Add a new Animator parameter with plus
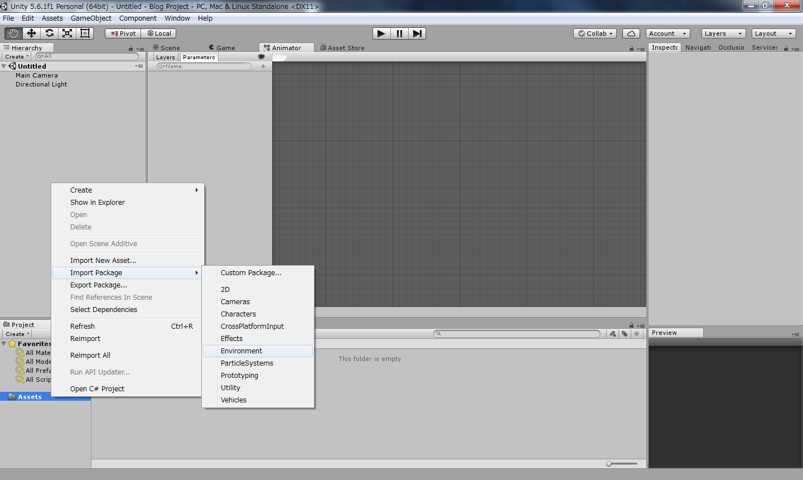803x480 pixels. (263, 66)
